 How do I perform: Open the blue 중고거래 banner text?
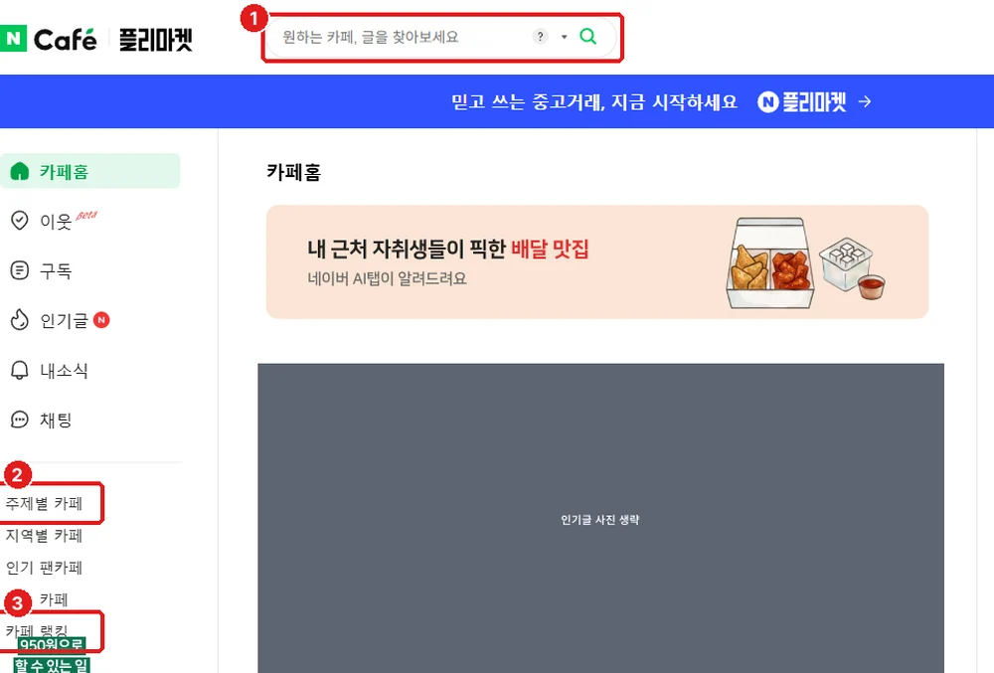(594, 101)
